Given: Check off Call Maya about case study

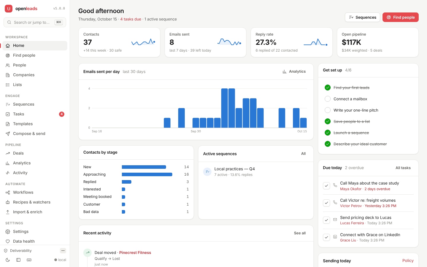Looking at the screenshot, I should coord(326,186).
